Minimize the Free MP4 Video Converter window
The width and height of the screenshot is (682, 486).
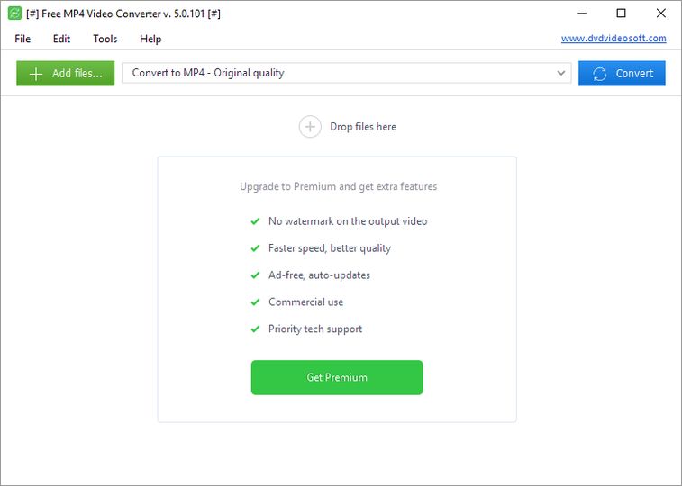point(581,13)
